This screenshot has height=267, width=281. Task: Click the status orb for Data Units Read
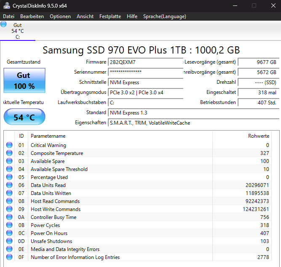tap(9, 185)
